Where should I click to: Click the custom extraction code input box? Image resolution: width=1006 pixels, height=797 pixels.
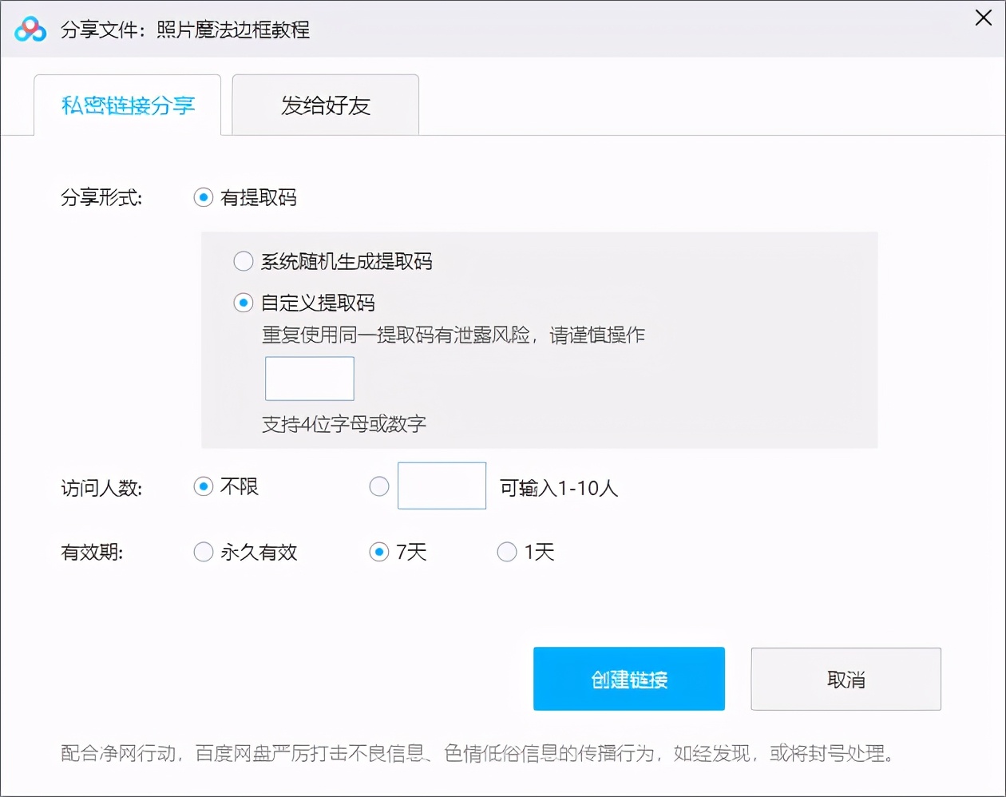(309, 379)
